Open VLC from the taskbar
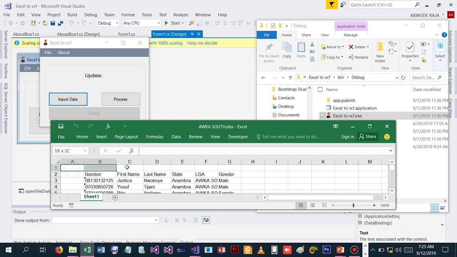 tap(261, 250)
